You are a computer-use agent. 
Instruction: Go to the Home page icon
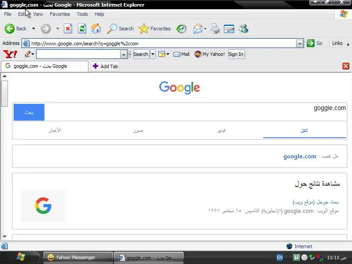[96, 29]
